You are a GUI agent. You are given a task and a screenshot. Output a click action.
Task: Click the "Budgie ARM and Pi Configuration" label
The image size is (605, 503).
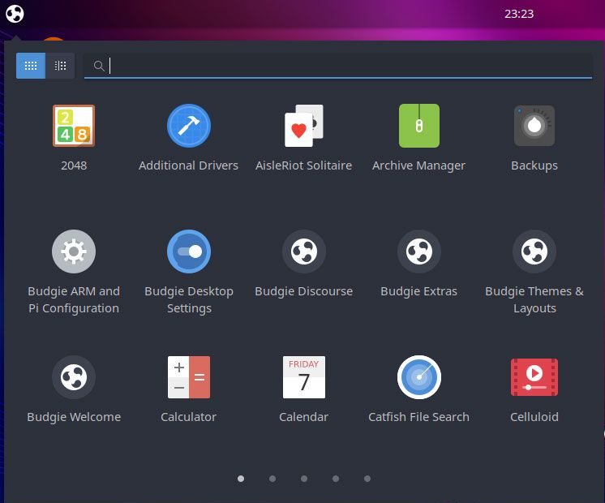(x=74, y=299)
